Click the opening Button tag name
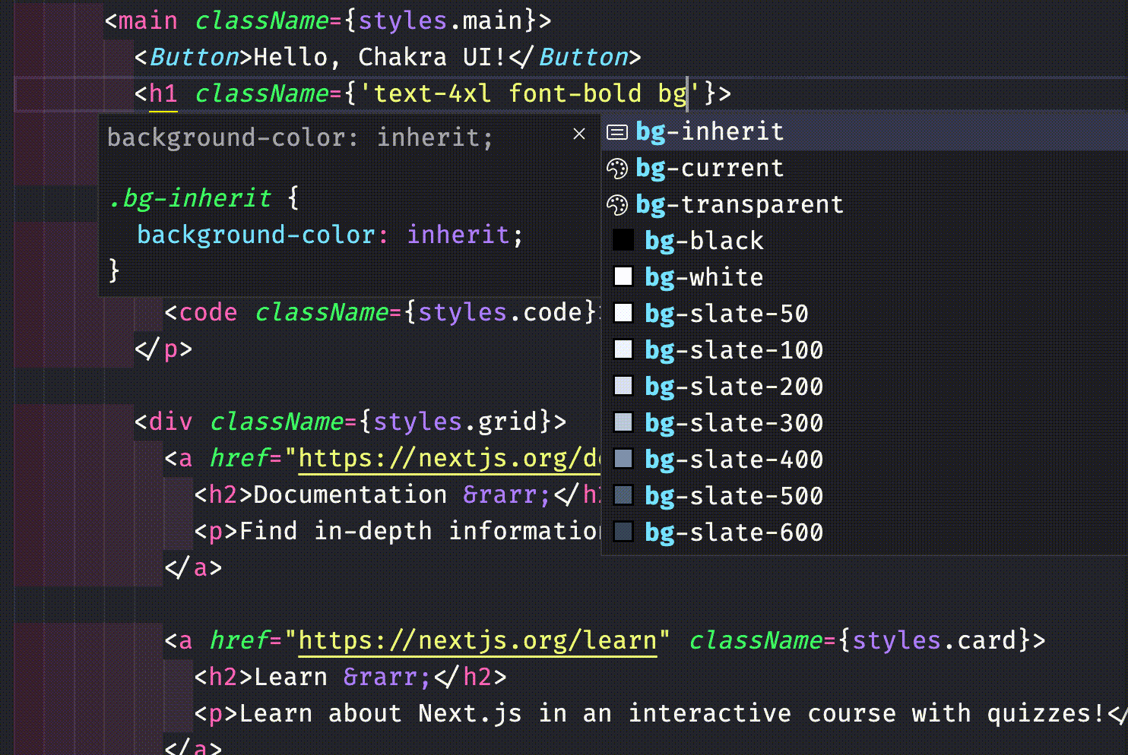 [195, 57]
